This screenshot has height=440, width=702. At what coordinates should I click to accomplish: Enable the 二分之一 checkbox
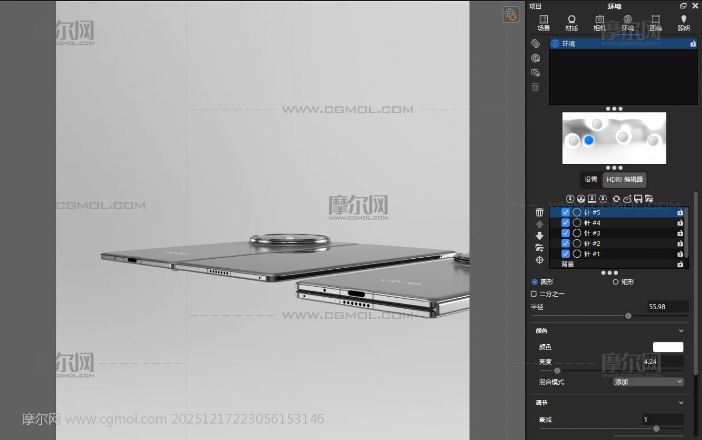534,294
